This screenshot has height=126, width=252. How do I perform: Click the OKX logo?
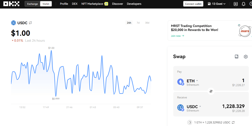click(x=11, y=4)
